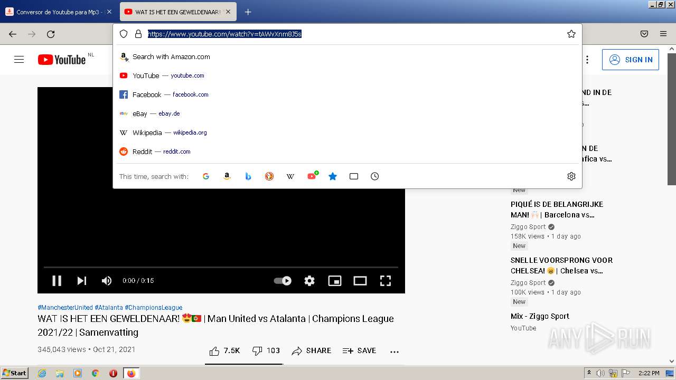676x380 pixels.
Task: Click the page vertical scrollbar
Action: point(671,119)
